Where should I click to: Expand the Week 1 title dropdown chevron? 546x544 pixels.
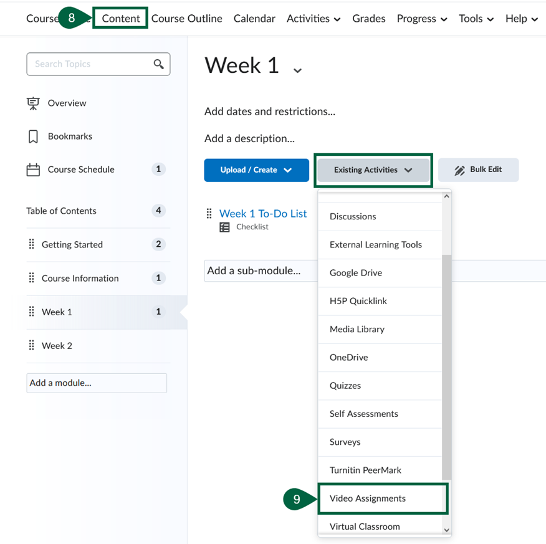pyautogui.click(x=298, y=70)
